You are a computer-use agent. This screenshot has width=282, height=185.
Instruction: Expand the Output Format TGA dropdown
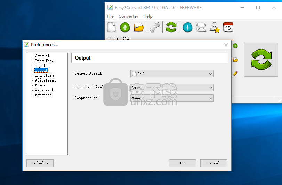(172, 74)
